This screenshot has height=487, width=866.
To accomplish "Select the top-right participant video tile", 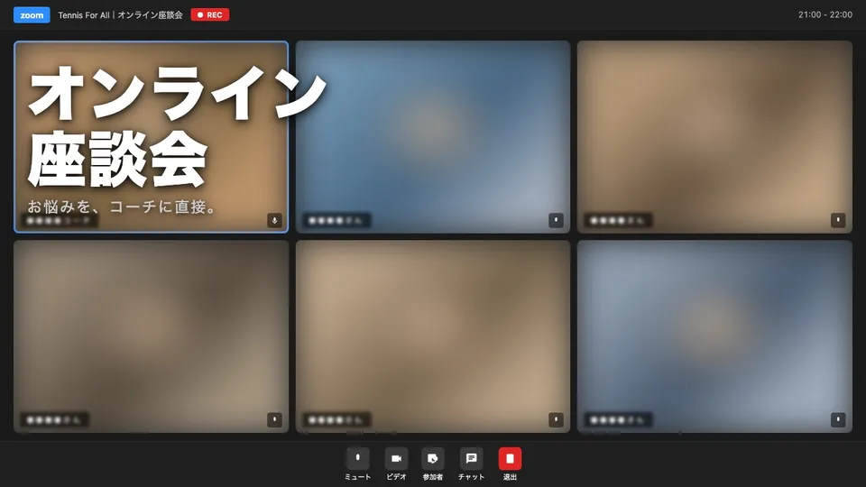I will pyautogui.click(x=714, y=136).
